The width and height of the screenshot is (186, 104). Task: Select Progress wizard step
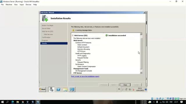point(45,40)
